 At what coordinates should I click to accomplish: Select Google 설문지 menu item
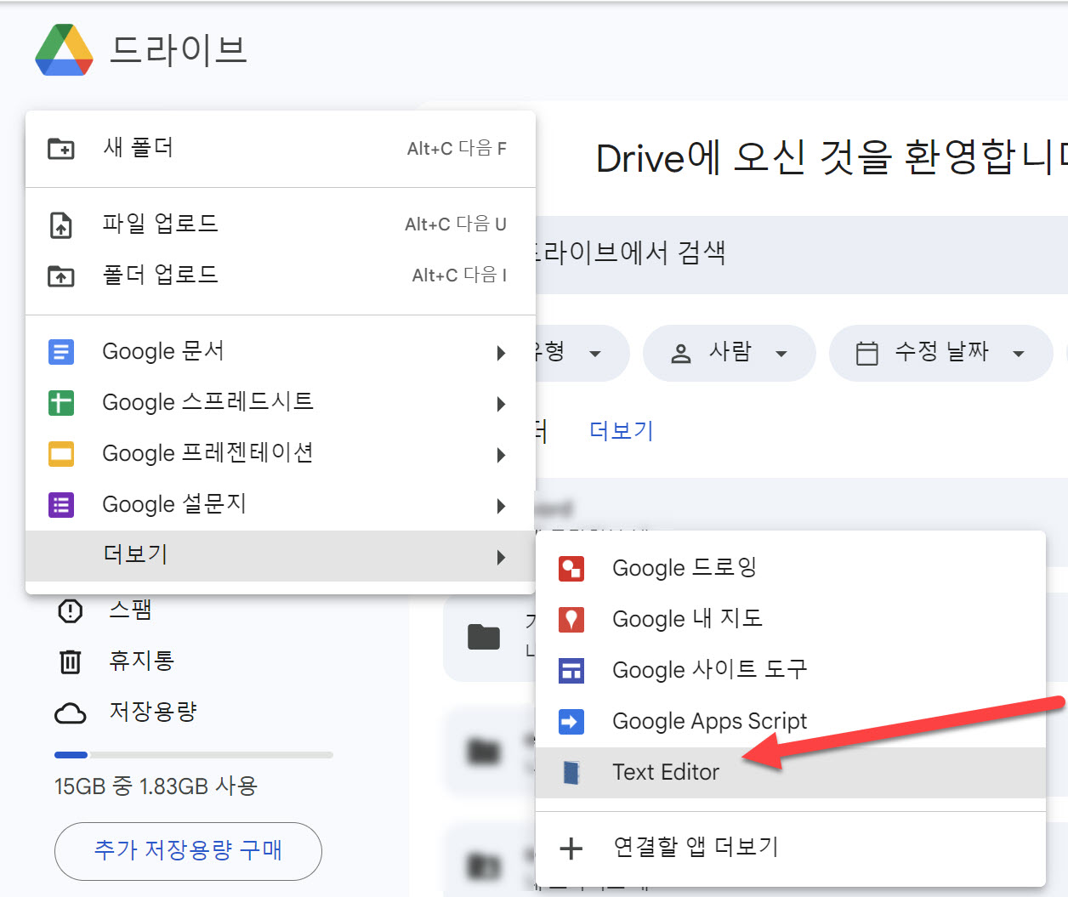[281, 505]
